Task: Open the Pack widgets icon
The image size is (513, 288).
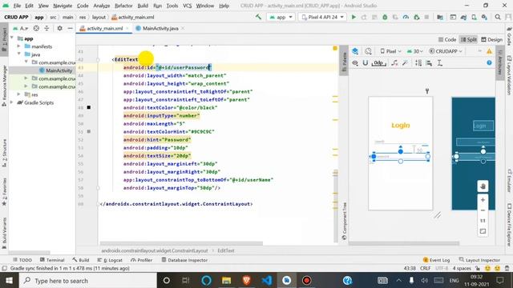Action: 418,62
